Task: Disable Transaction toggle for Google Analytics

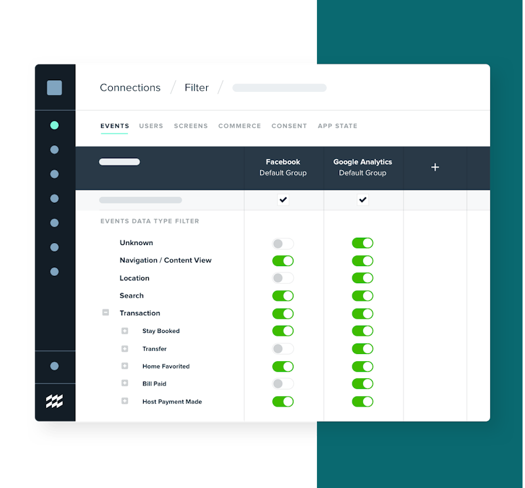Action: [363, 314]
